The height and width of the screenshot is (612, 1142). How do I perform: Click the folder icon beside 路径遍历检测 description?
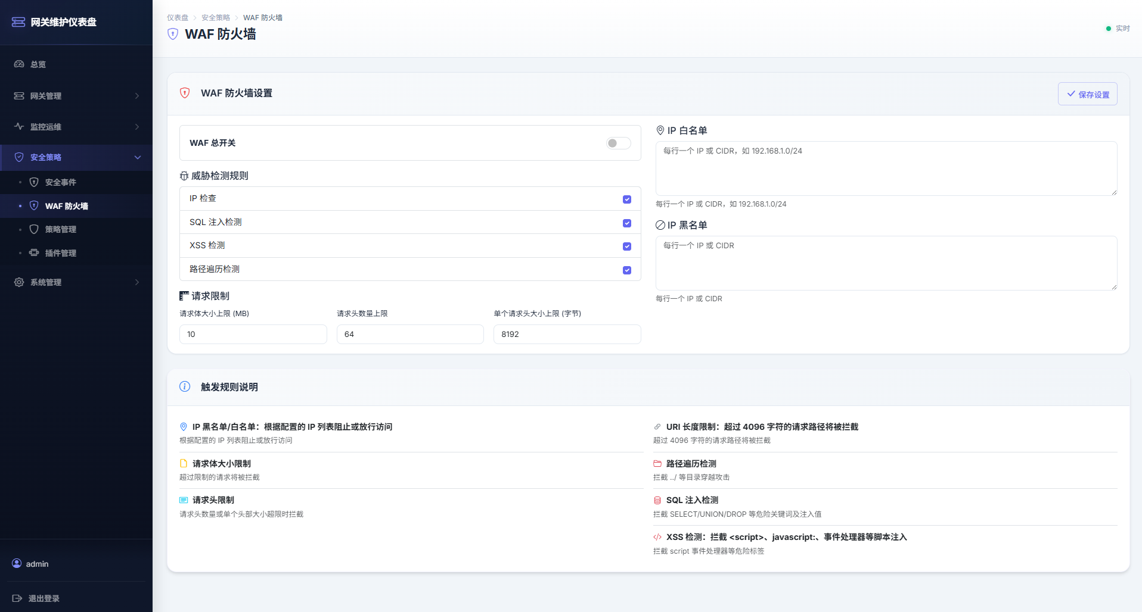(657, 463)
